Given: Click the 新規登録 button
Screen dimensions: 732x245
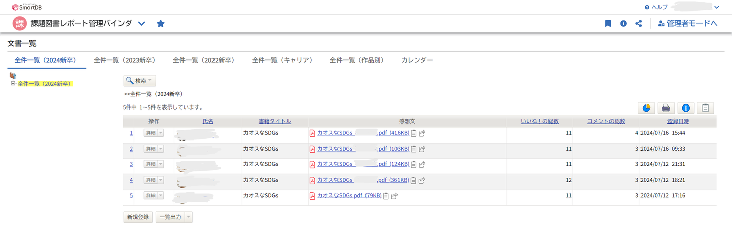Looking at the screenshot, I should click(x=138, y=217).
